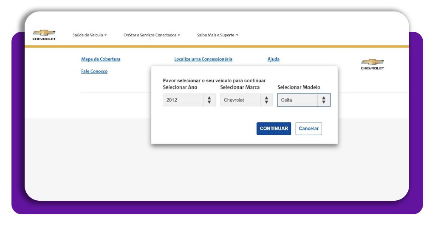Click the arrows icon on the Modelo selector
The width and height of the screenshot is (435, 227).
324,100
